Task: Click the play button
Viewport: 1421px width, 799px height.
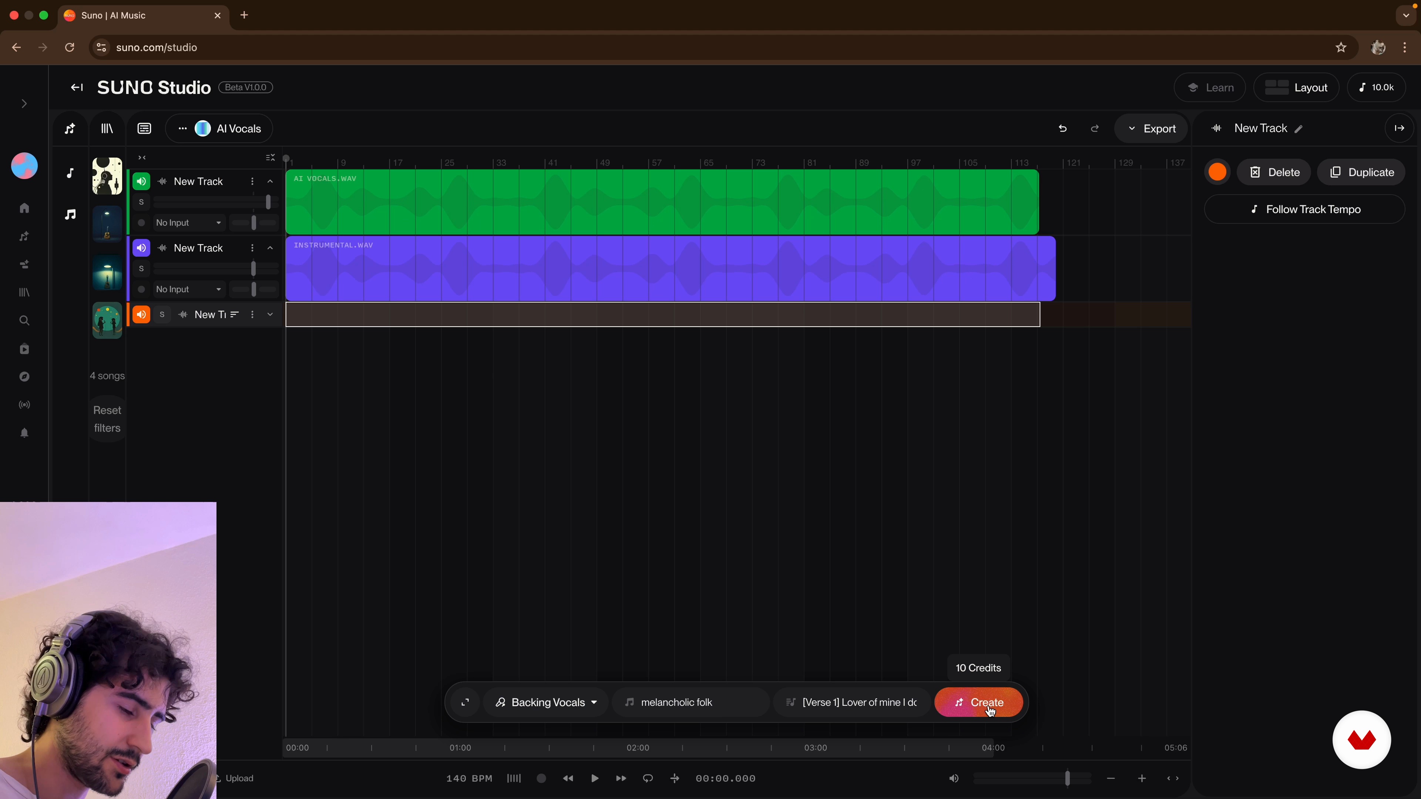Action: 595,779
